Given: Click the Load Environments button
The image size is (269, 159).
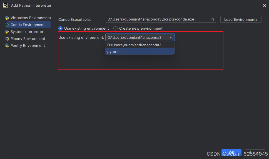Looking at the screenshot, I should (x=241, y=19).
